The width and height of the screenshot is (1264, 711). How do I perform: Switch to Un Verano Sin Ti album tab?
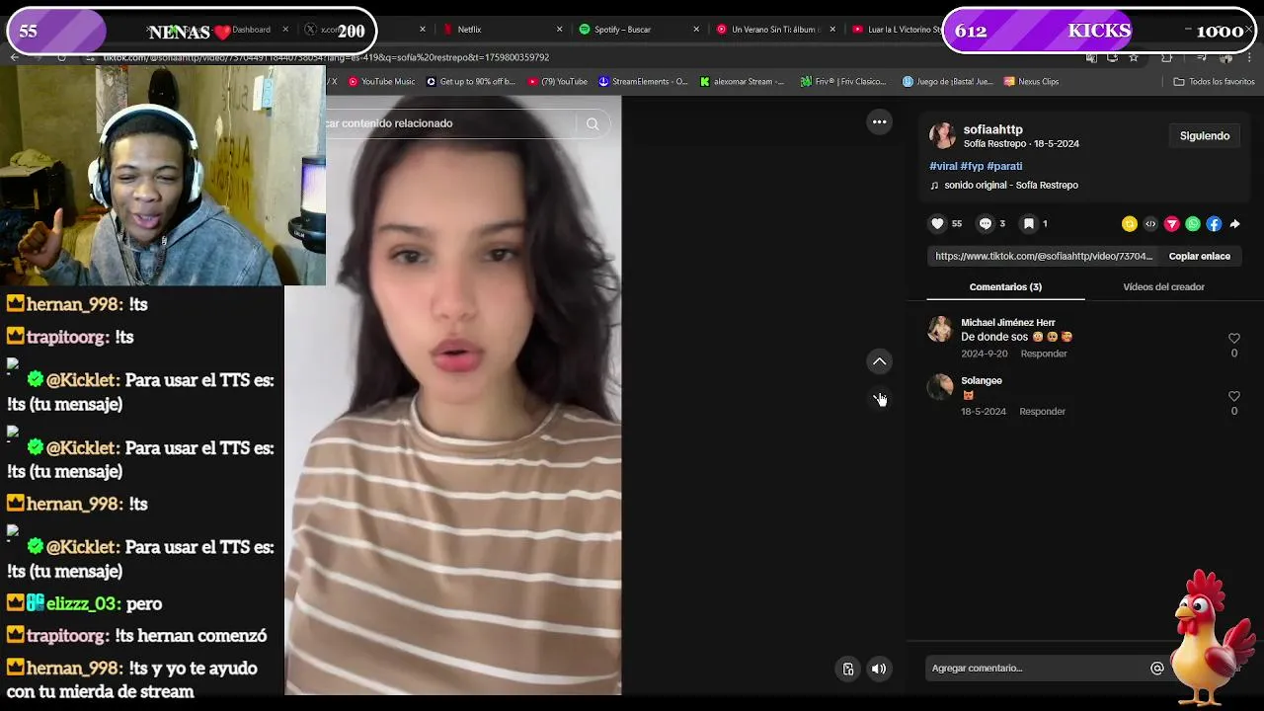coord(774,30)
